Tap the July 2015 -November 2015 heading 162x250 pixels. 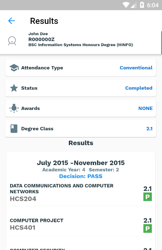tap(81, 163)
